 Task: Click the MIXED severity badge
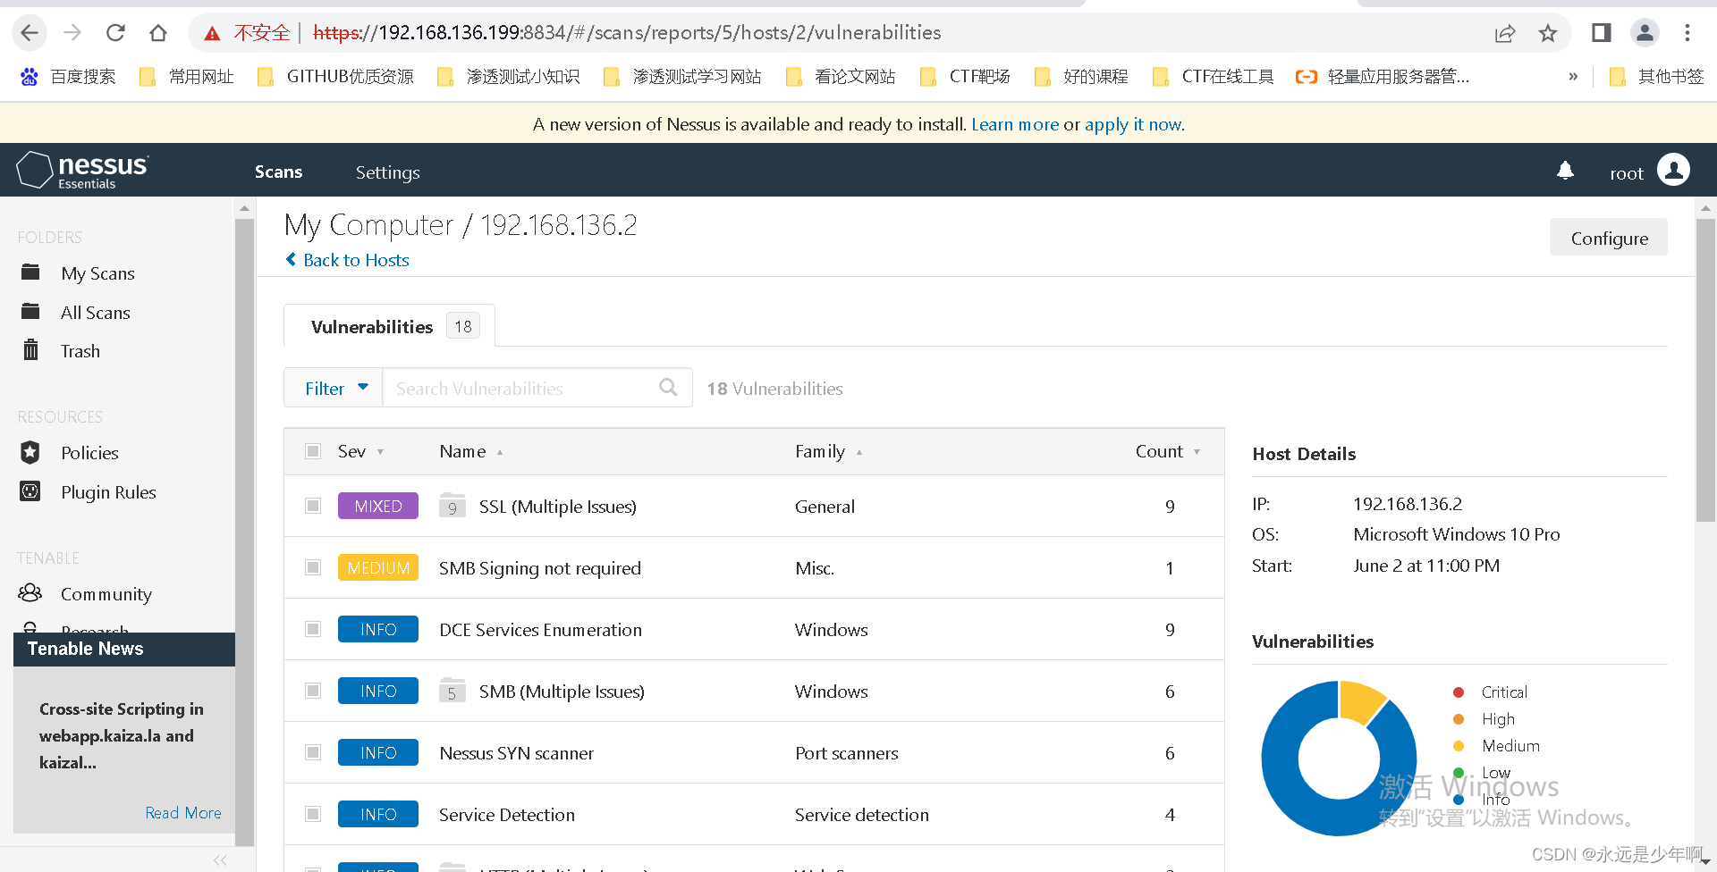pyautogui.click(x=378, y=506)
